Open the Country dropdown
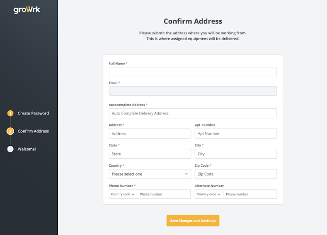The image size is (327, 235). click(150, 174)
